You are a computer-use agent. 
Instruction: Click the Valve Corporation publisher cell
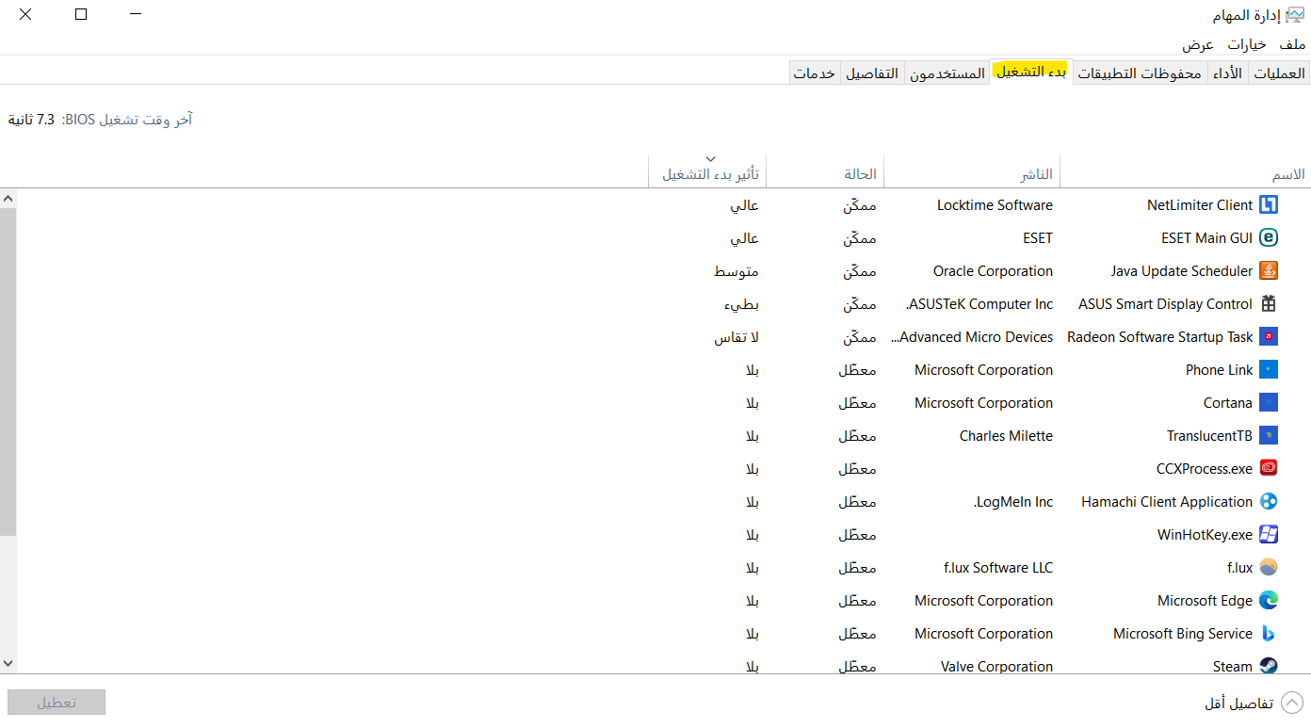pos(996,666)
